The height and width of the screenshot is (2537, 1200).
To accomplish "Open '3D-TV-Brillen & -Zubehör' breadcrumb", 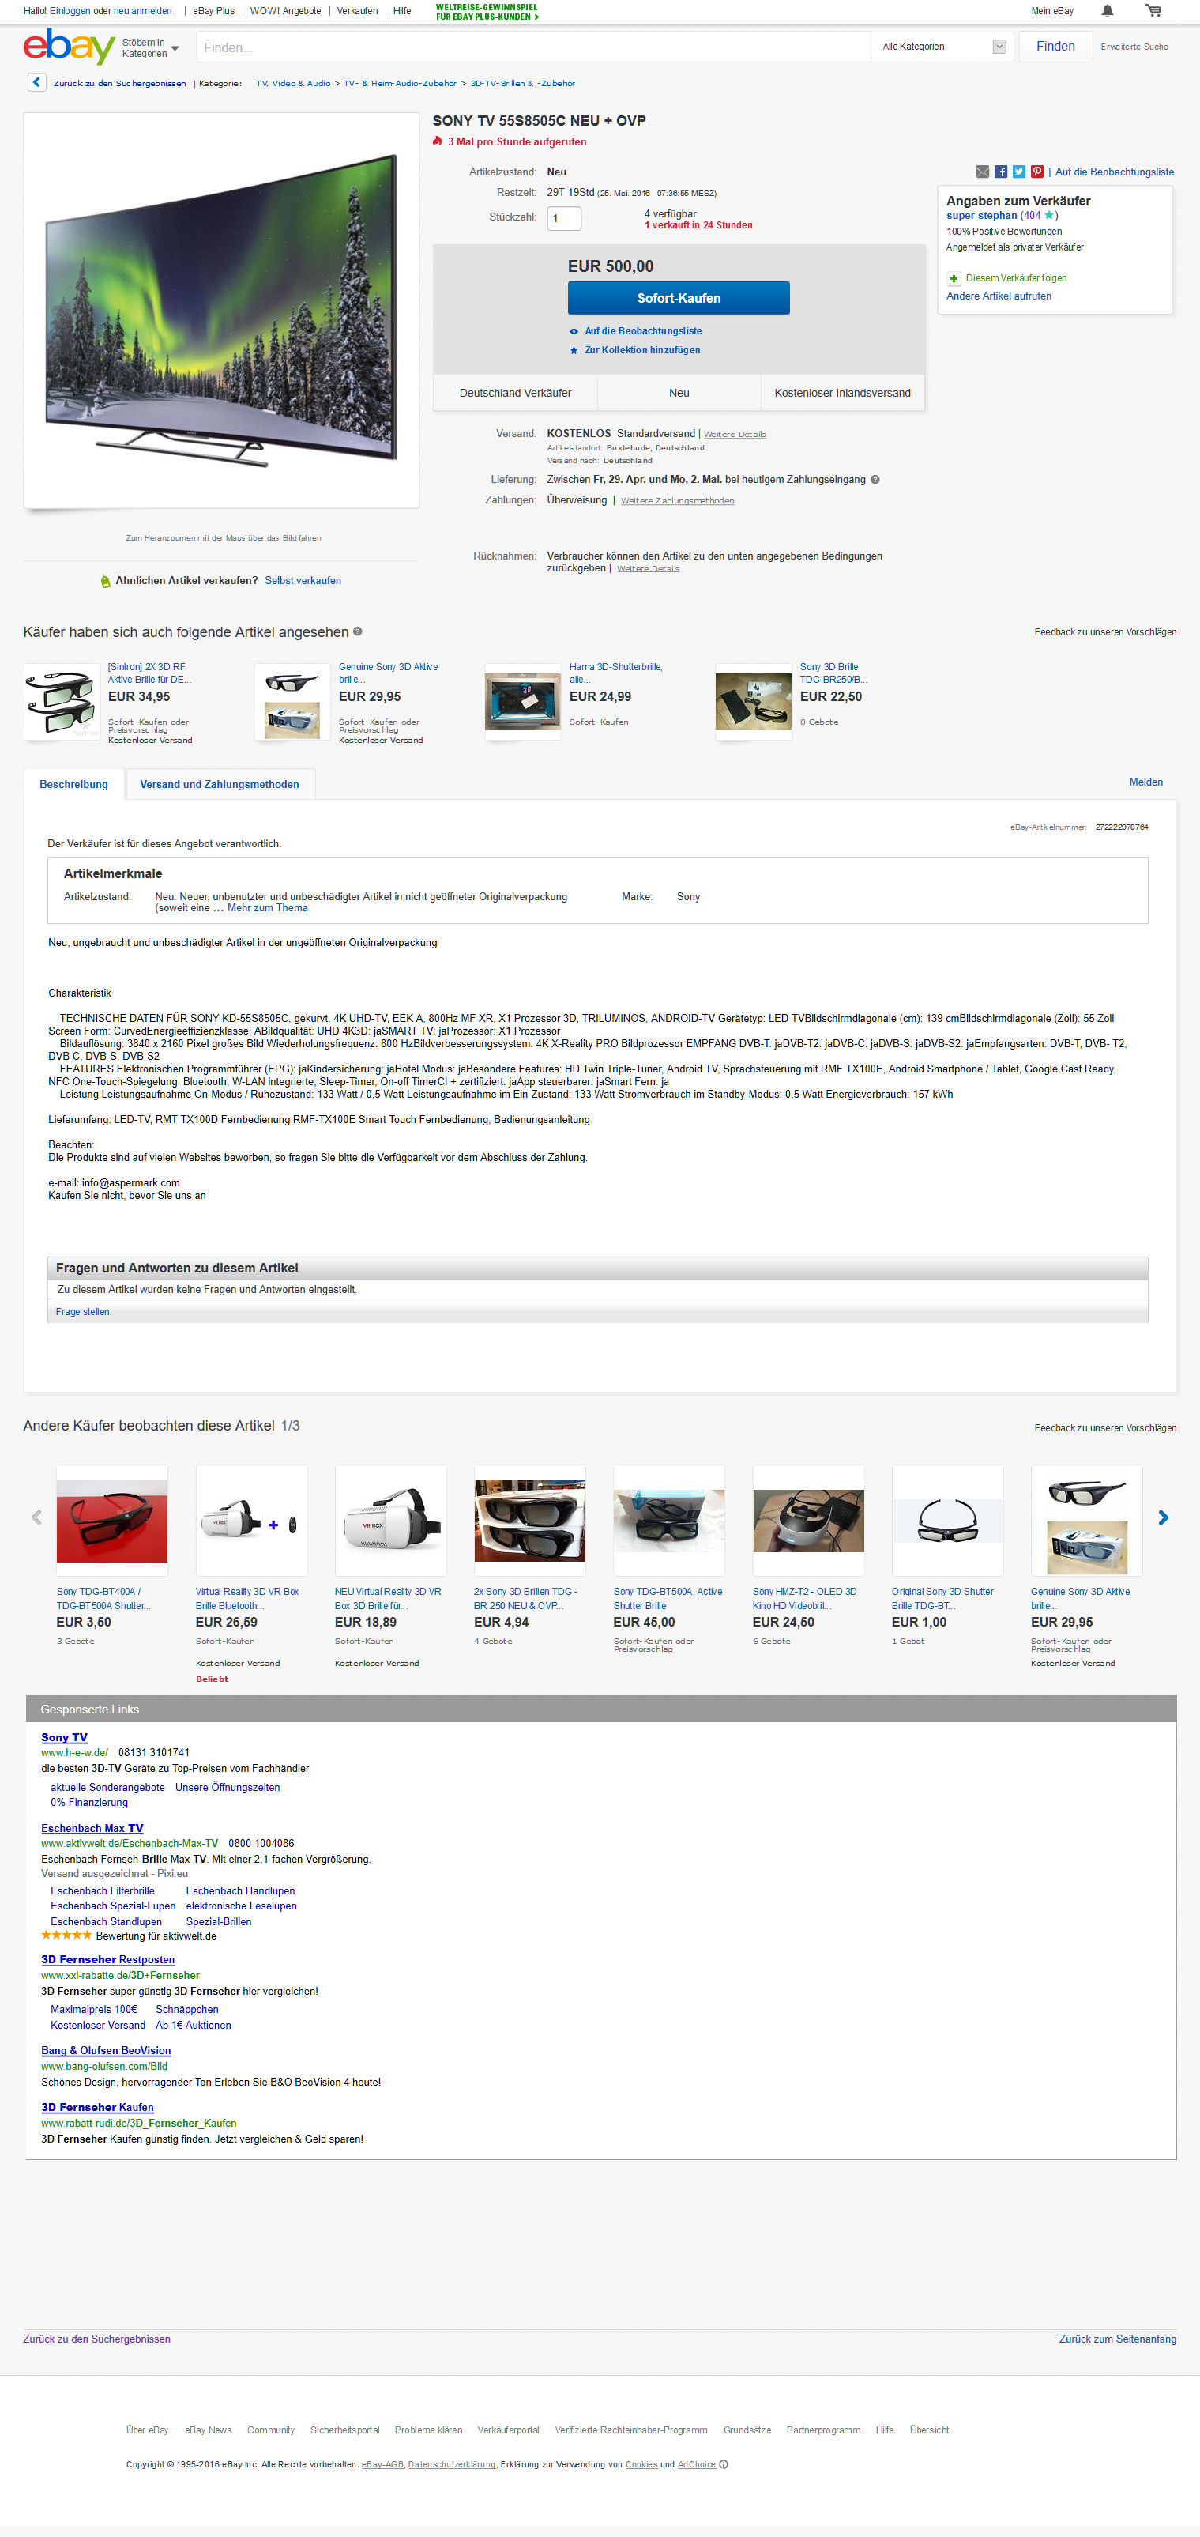I will coord(523,83).
